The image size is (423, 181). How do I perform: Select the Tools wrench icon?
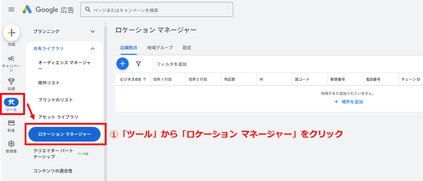coord(11,102)
